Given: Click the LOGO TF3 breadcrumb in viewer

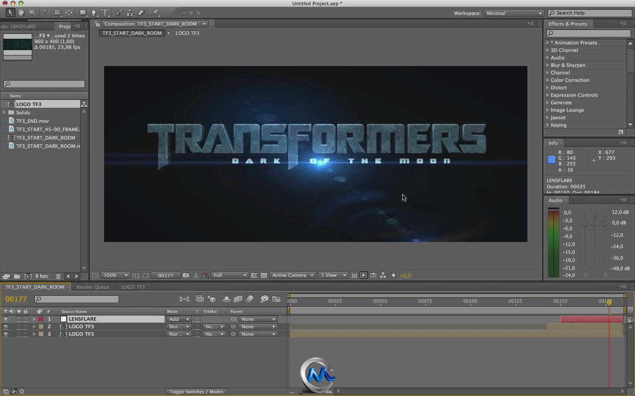Looking at the screenshot, I should [187, 33].
